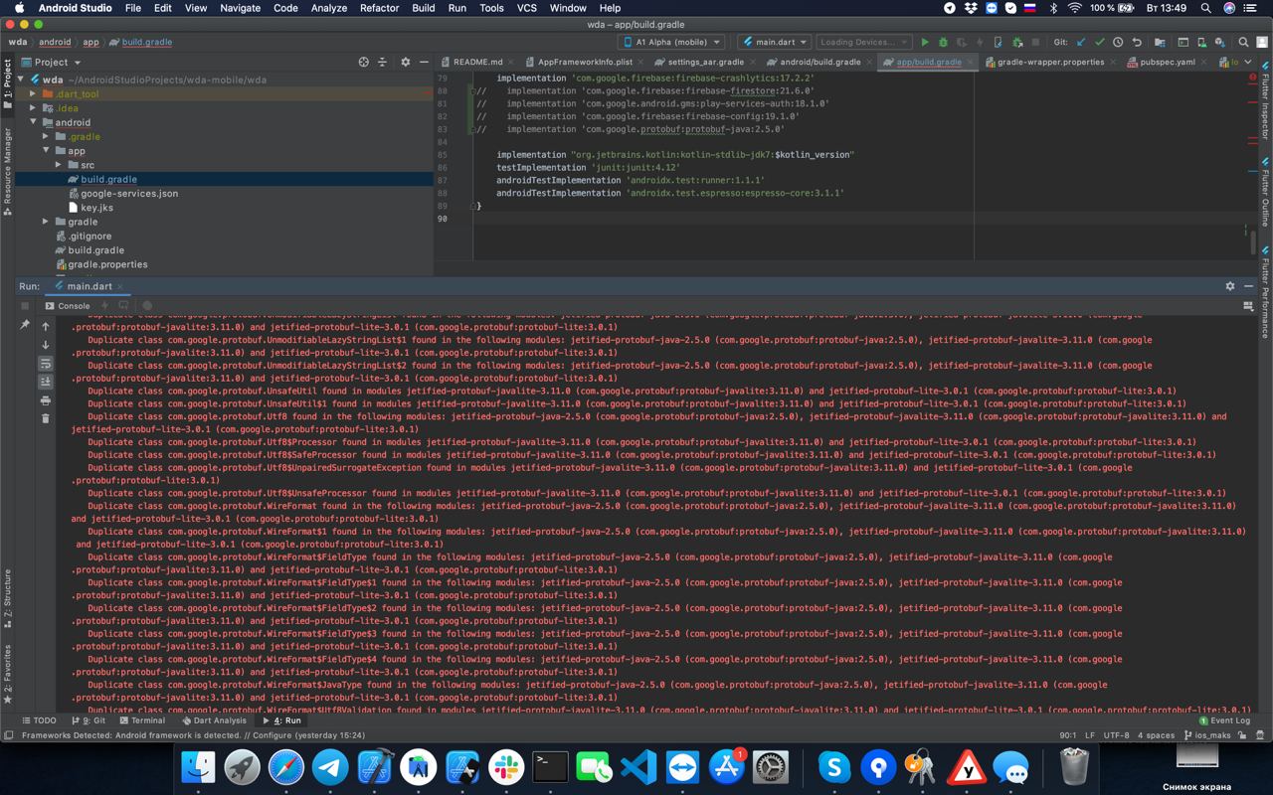The height and width of the screenshot is (795, 1273).
Task: Open the main.dart run configuration dropdown
Action: (x=775, y=42)
